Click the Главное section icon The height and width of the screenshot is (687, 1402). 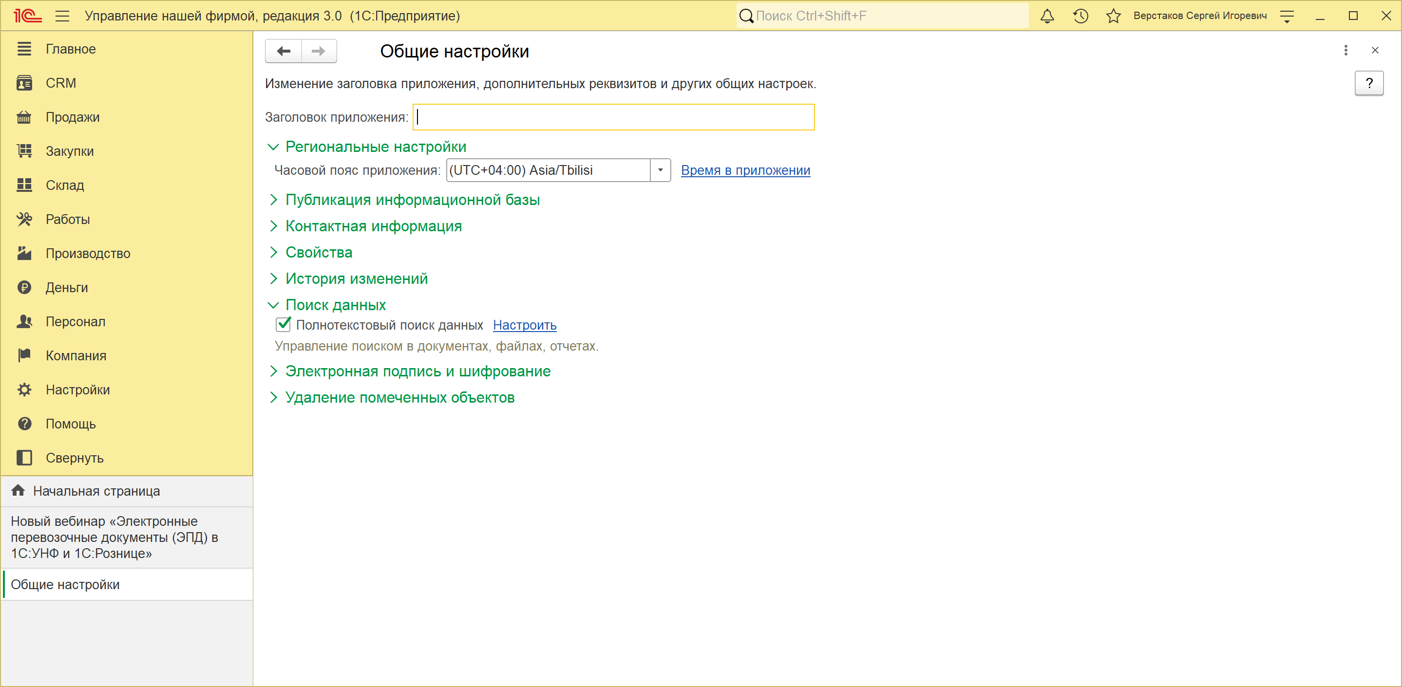pos(24,49)
